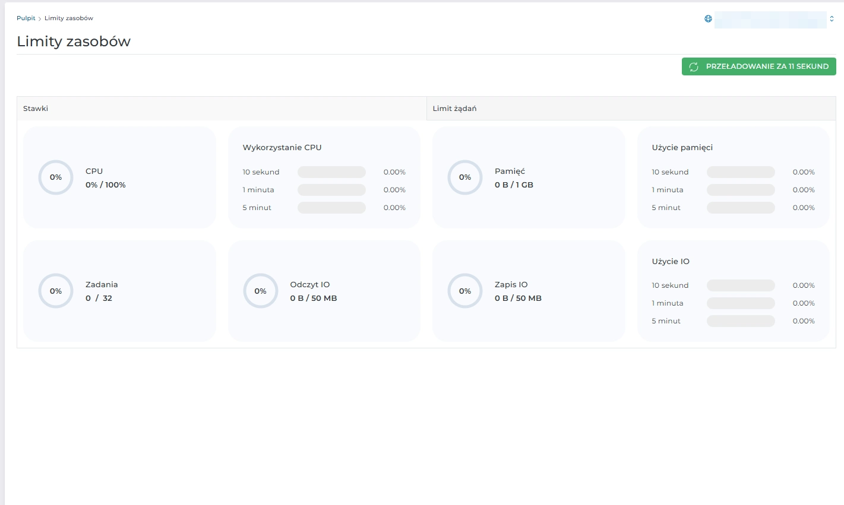Switch to the Stawki section header
This screenshot has height=505, width=844.
(x=35, y=108)
